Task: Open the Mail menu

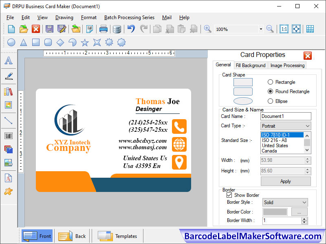Action: [x=167, y=17]
